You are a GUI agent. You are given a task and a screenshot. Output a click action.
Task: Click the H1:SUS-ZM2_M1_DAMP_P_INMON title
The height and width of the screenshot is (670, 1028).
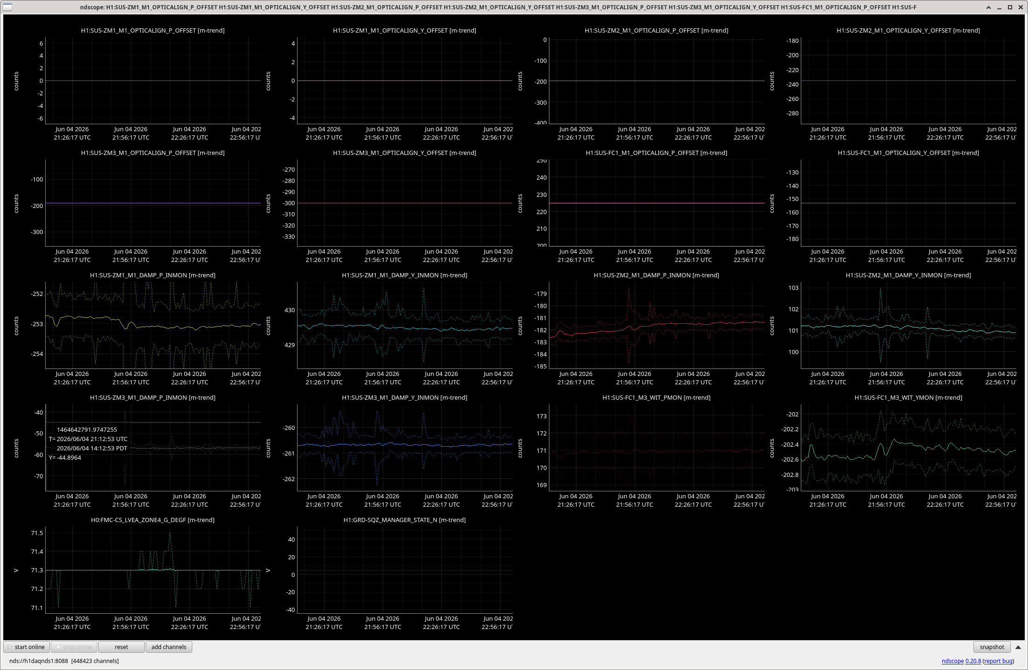click(656, 275)
